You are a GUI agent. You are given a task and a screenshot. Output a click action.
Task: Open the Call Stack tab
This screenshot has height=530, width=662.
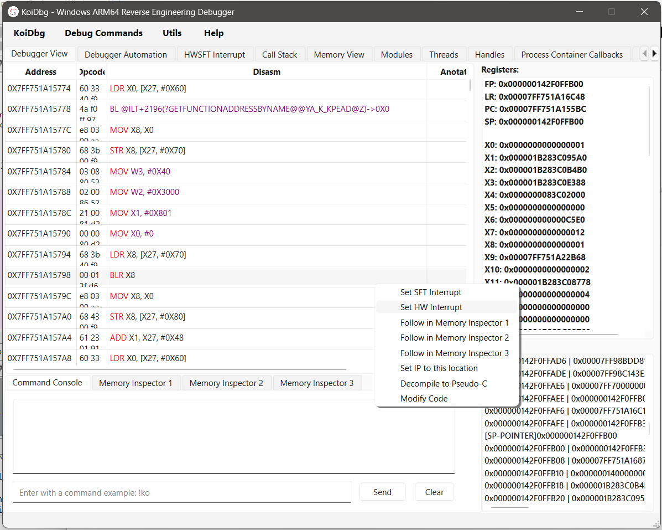[x=279, y=54]
